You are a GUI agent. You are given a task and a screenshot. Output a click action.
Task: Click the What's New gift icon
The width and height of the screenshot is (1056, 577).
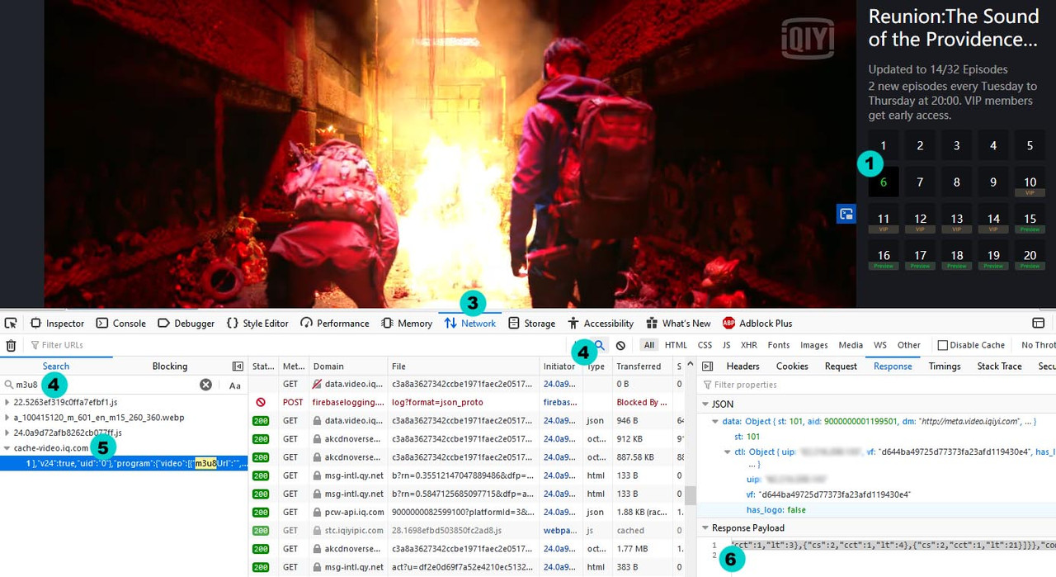pyautogui.click(x=652, y=323)
